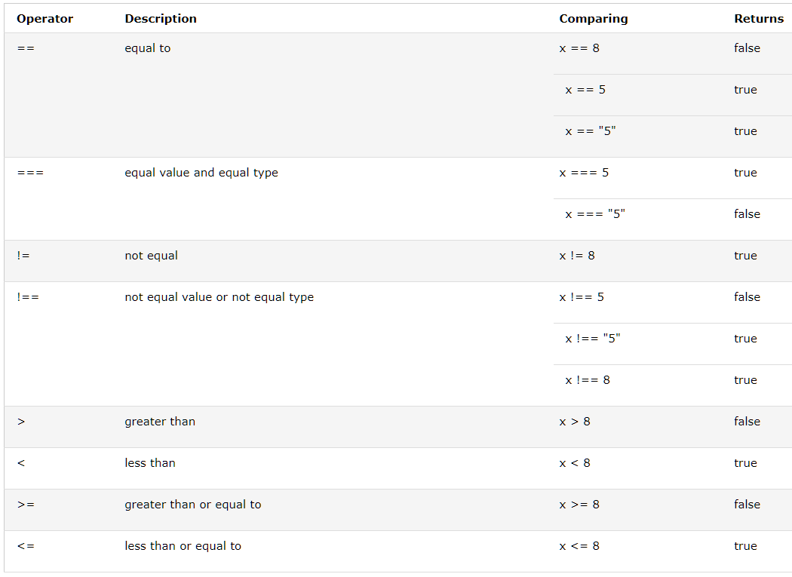Click the Operator column header
Viewport: 792px width, 577px height.
click(x=45, y=19)
